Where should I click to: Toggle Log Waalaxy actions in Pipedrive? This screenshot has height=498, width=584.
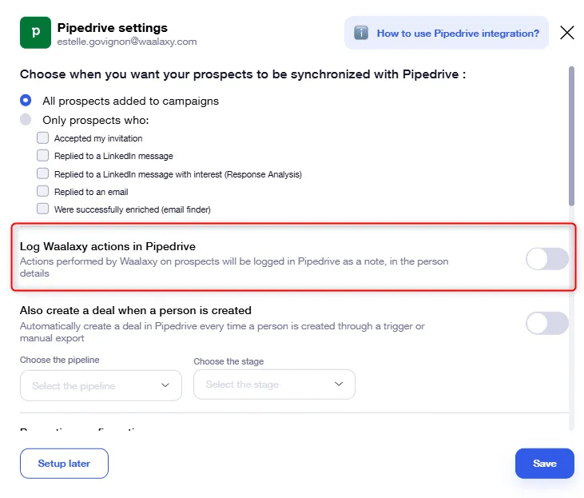546,259
